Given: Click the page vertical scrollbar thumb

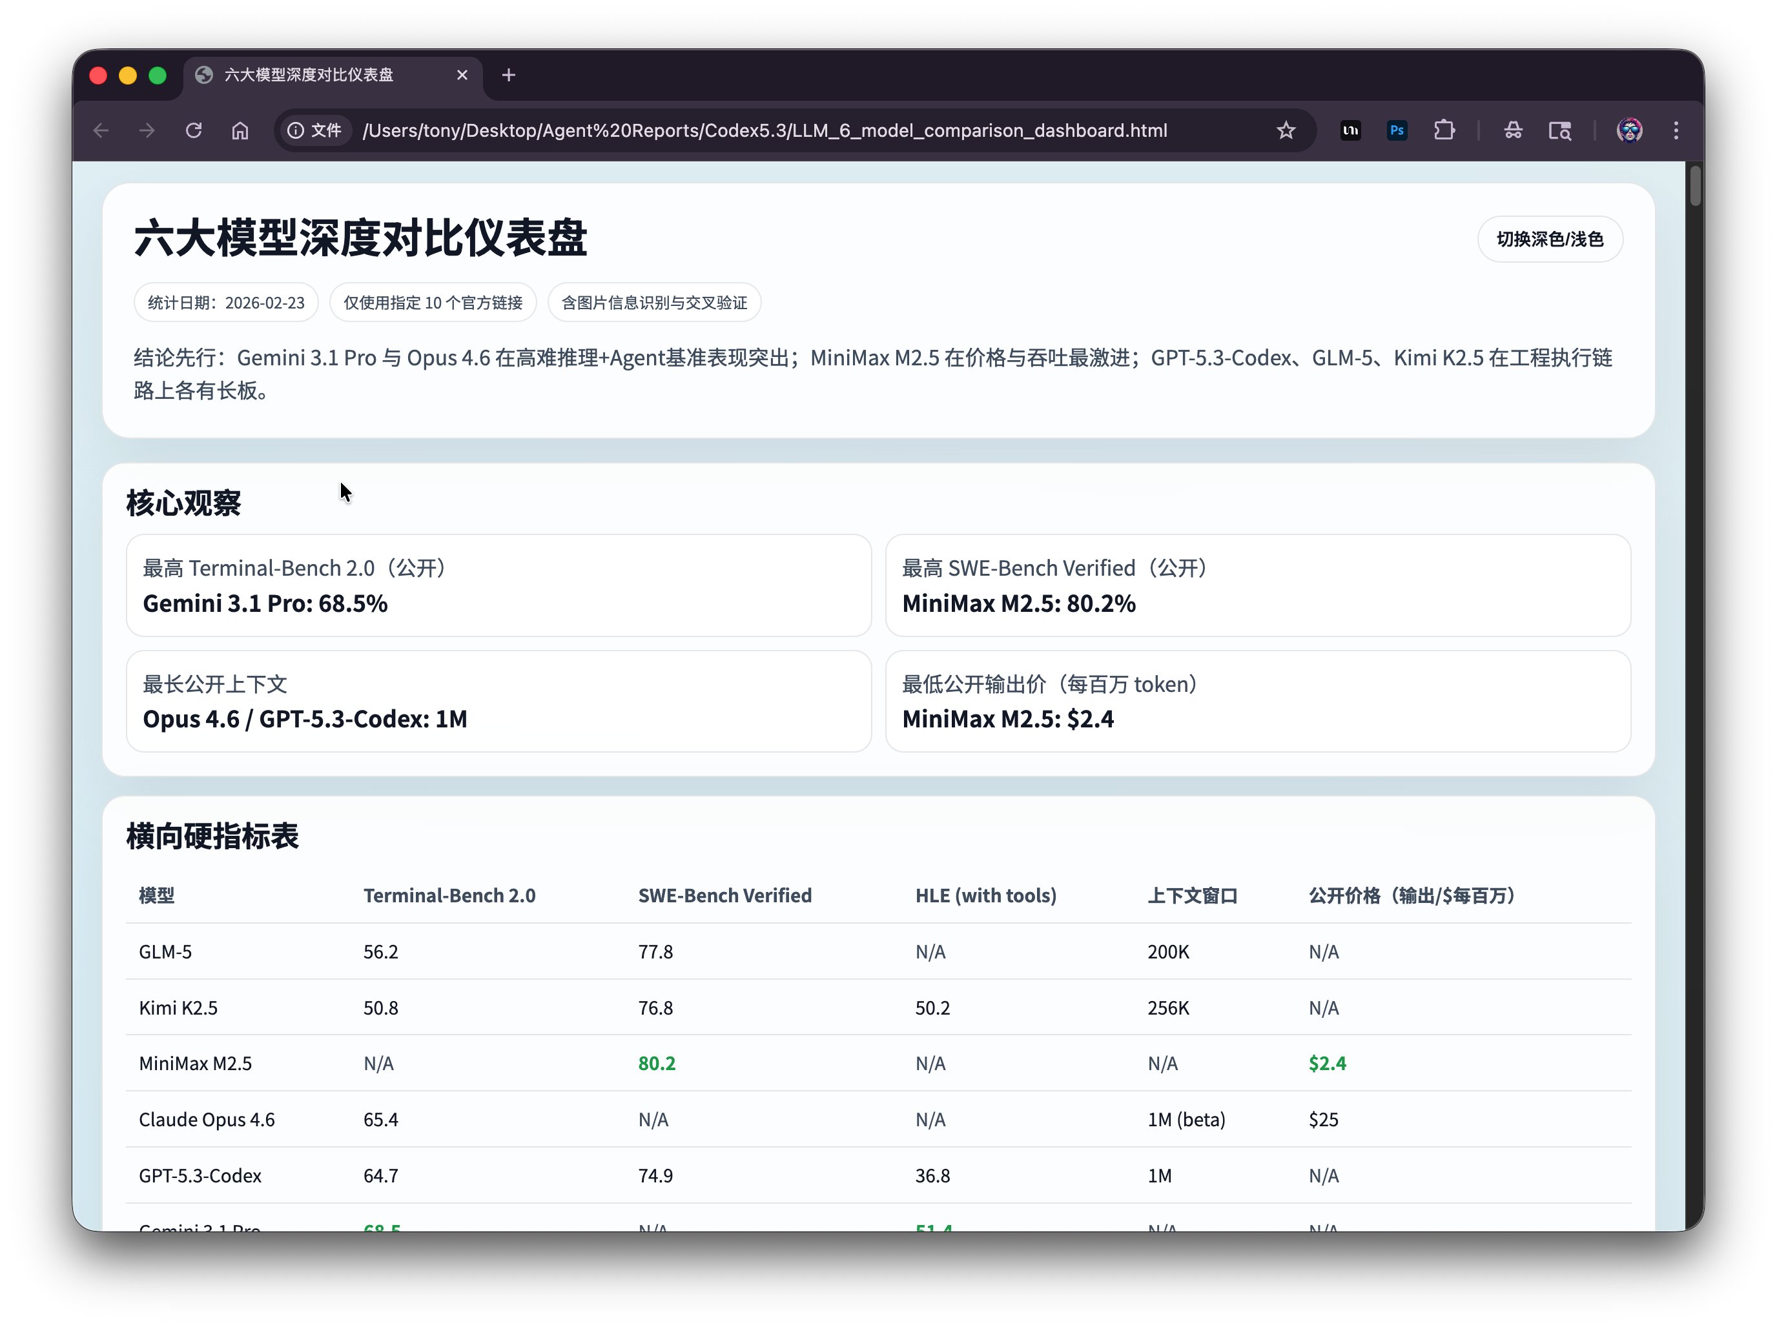Looking at the screenshot, I should (x=1695, y=187).
